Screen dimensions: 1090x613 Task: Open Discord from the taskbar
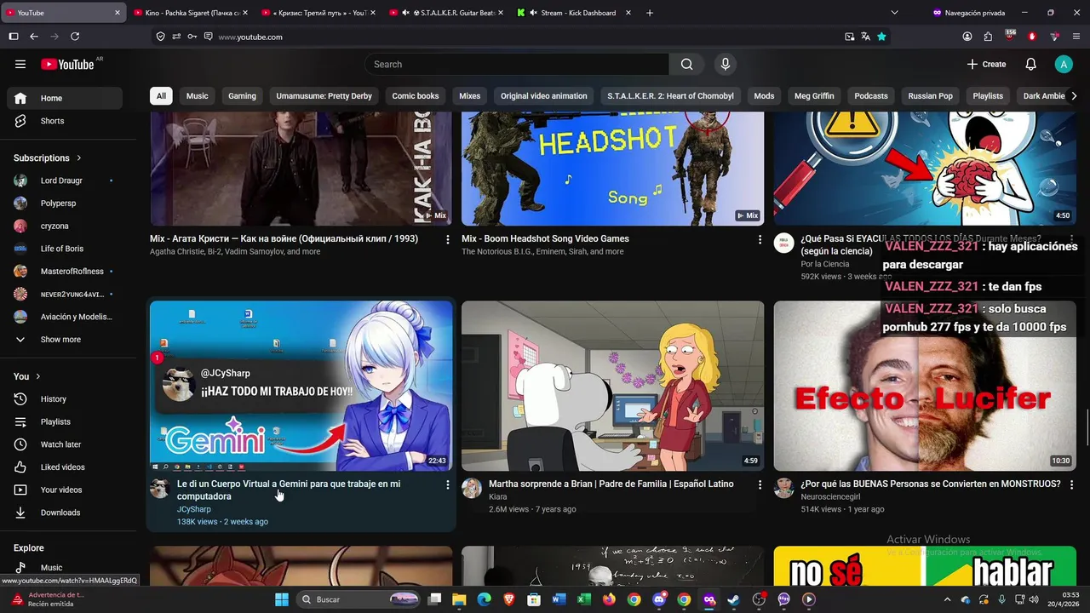coord(658,599)
